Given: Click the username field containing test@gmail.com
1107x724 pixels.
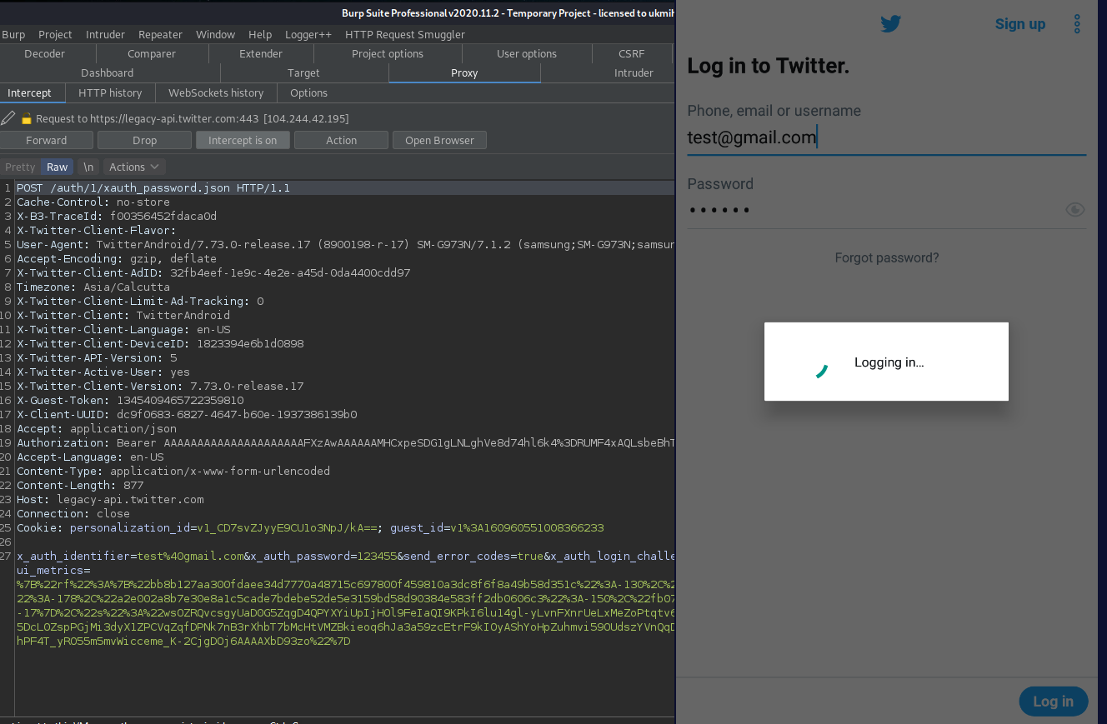Looking at the screenshot, I should (887, 137).
